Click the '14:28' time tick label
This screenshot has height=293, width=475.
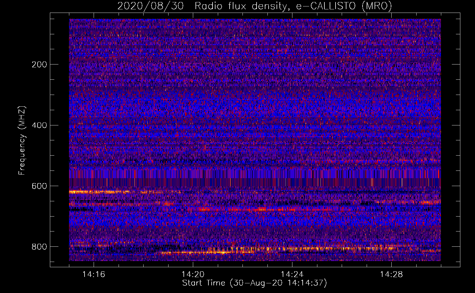391,275
